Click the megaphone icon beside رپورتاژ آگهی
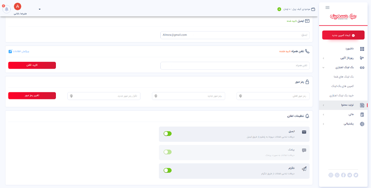Screen dimensions: 371x188 pyautogui.click(x=362, y=58)
